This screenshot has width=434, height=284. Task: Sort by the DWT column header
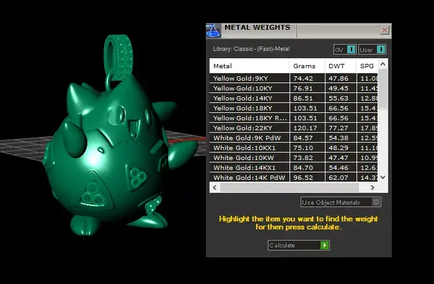pyautogui.click(x=341, y=66)
